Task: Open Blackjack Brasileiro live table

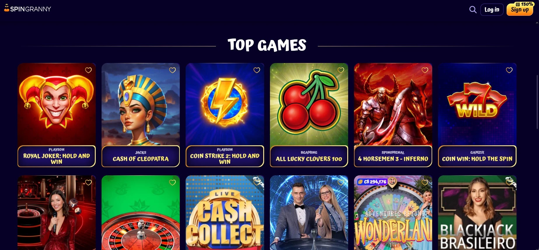Action: coord(477,213)
